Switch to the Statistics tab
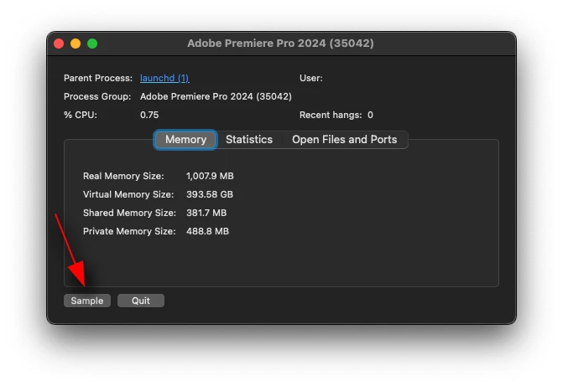Screen dimensions: 563x386 tap(249, 140)
